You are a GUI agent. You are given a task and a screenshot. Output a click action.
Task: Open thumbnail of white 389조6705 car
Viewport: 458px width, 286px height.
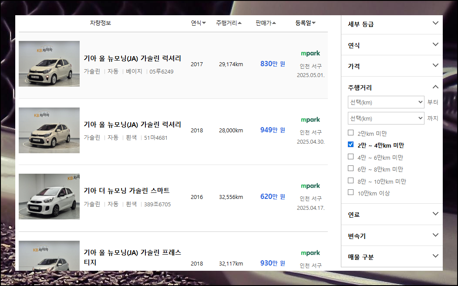coord(49,197)
